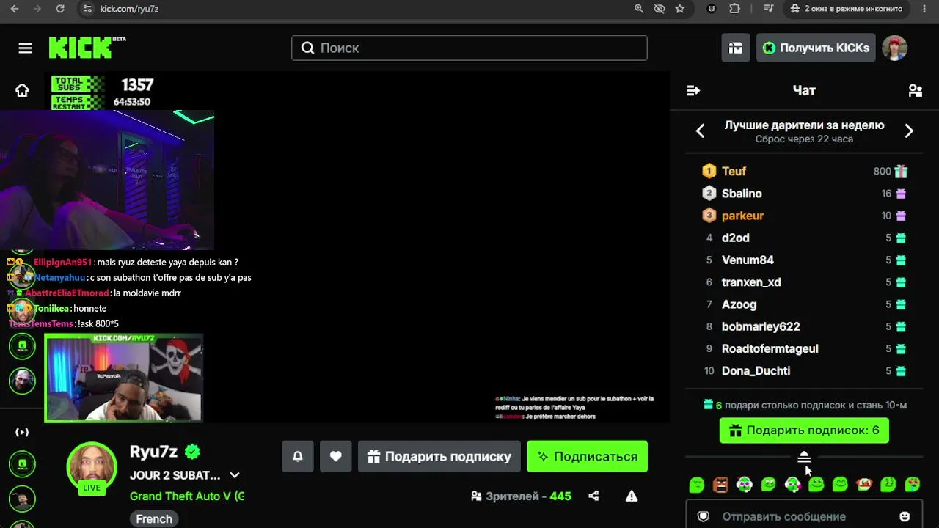Select the French language tag
Viewport: 939px width, 528px height.
pos(154,518)
